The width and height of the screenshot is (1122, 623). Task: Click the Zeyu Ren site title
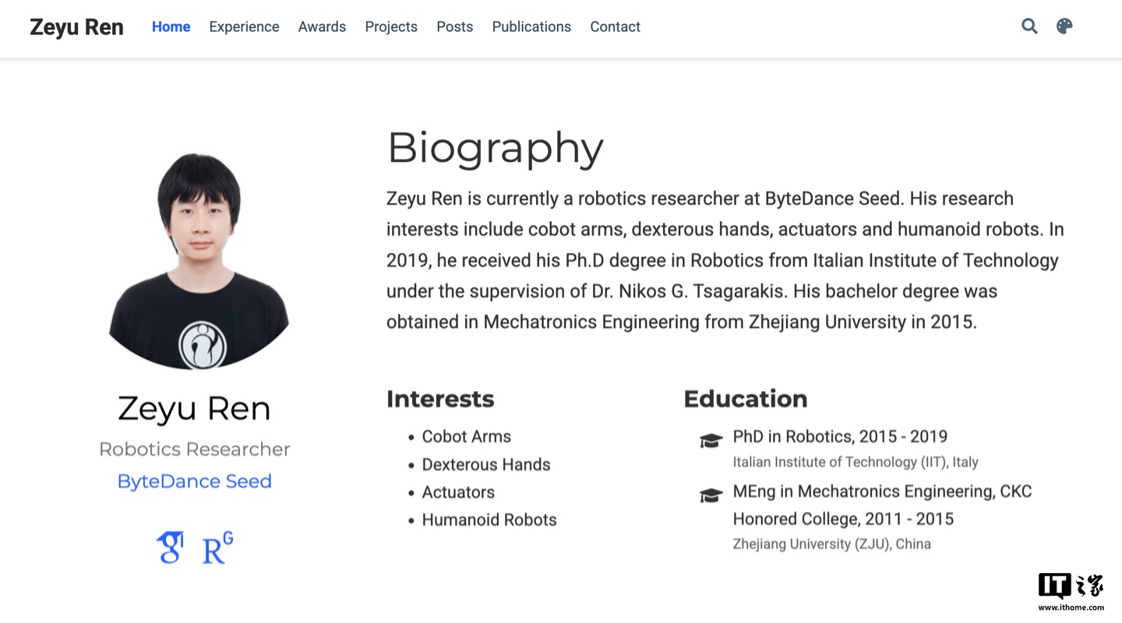pos(76,26)
